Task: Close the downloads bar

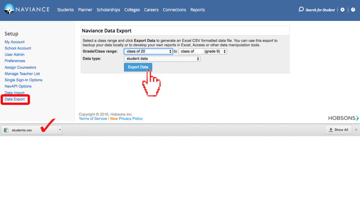Action: (356, 130)
